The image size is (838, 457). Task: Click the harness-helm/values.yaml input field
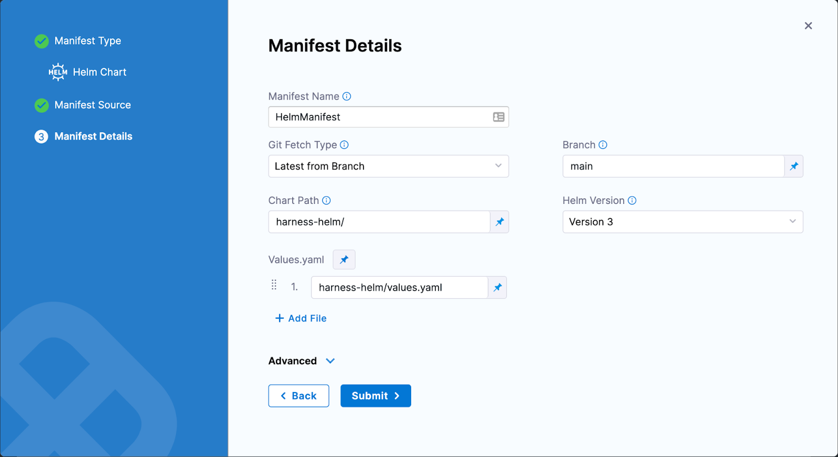[x=400, y=287]
